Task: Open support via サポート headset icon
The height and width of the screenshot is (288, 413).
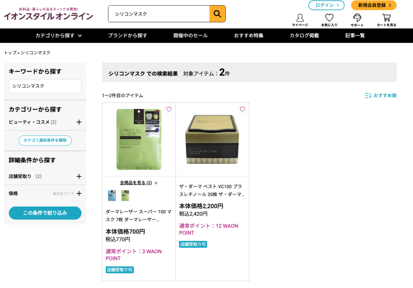Action: pyautogui.click(x=357, y=20)
